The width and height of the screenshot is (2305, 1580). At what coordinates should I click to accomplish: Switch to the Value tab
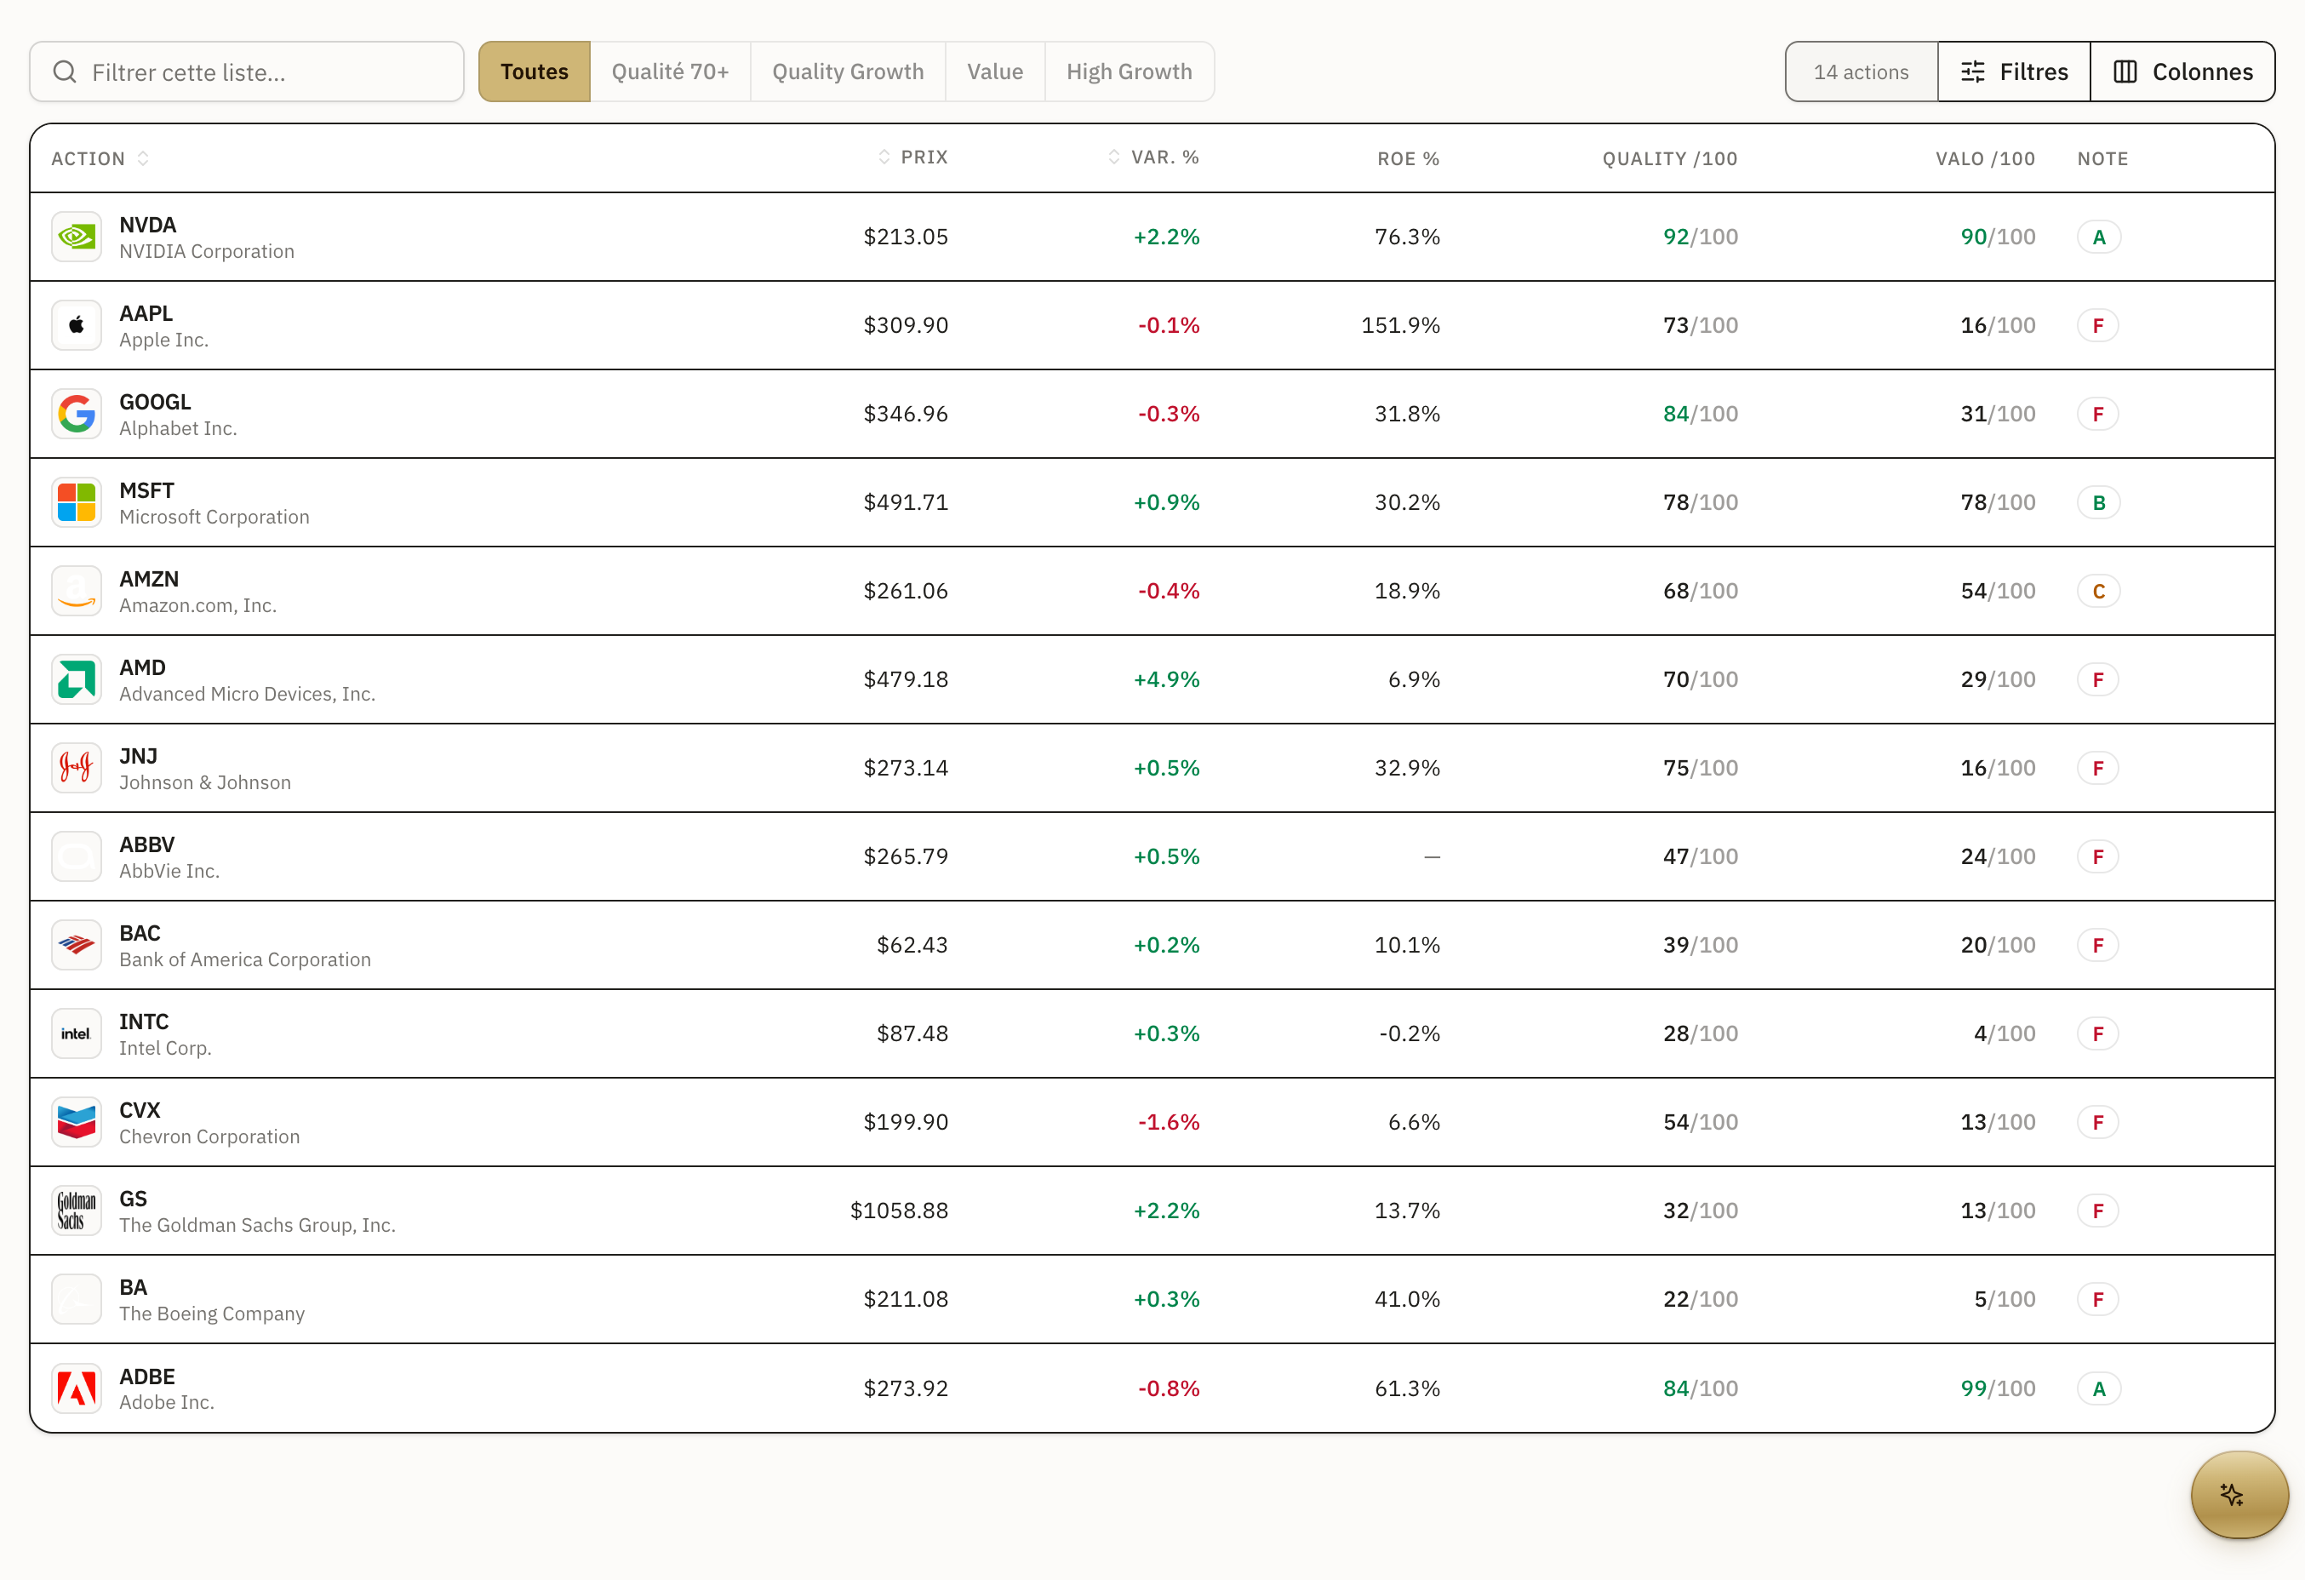pyautogui.click(x=995, y=72)
